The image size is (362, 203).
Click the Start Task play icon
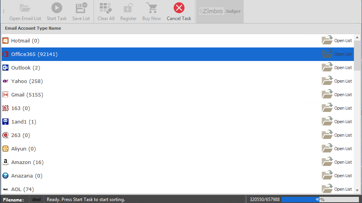pyautogui.click(x=57, y=8)
